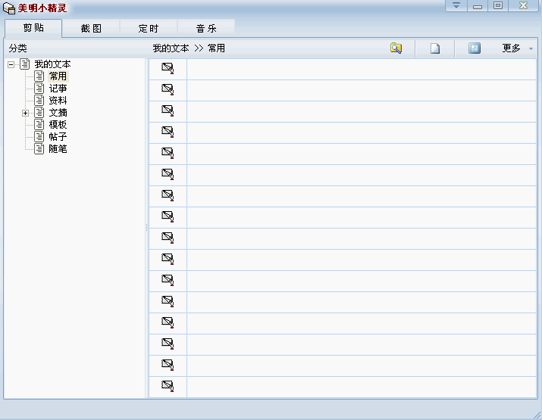Click the document icon beside 随笔
542x420 pixels.
point(39,149)
